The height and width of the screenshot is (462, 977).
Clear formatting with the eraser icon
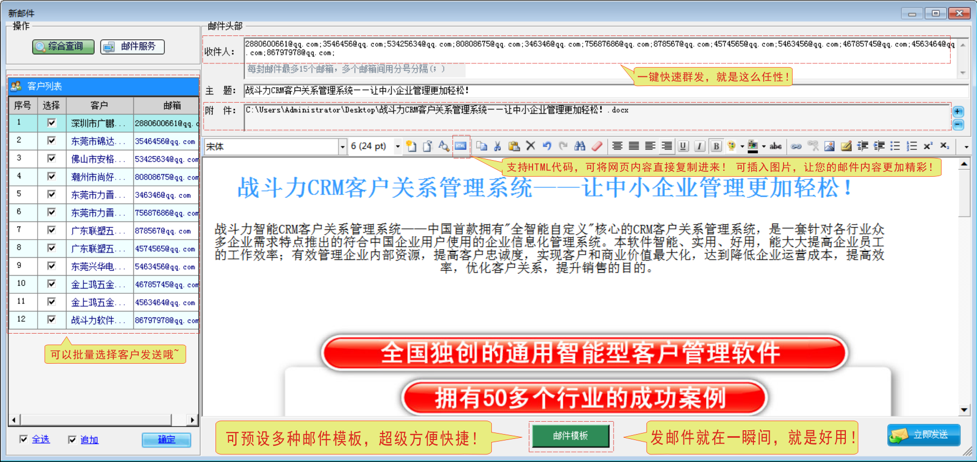click(x=597, y=146)
